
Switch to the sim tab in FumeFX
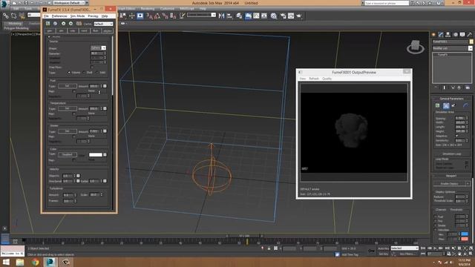[61, 30]
